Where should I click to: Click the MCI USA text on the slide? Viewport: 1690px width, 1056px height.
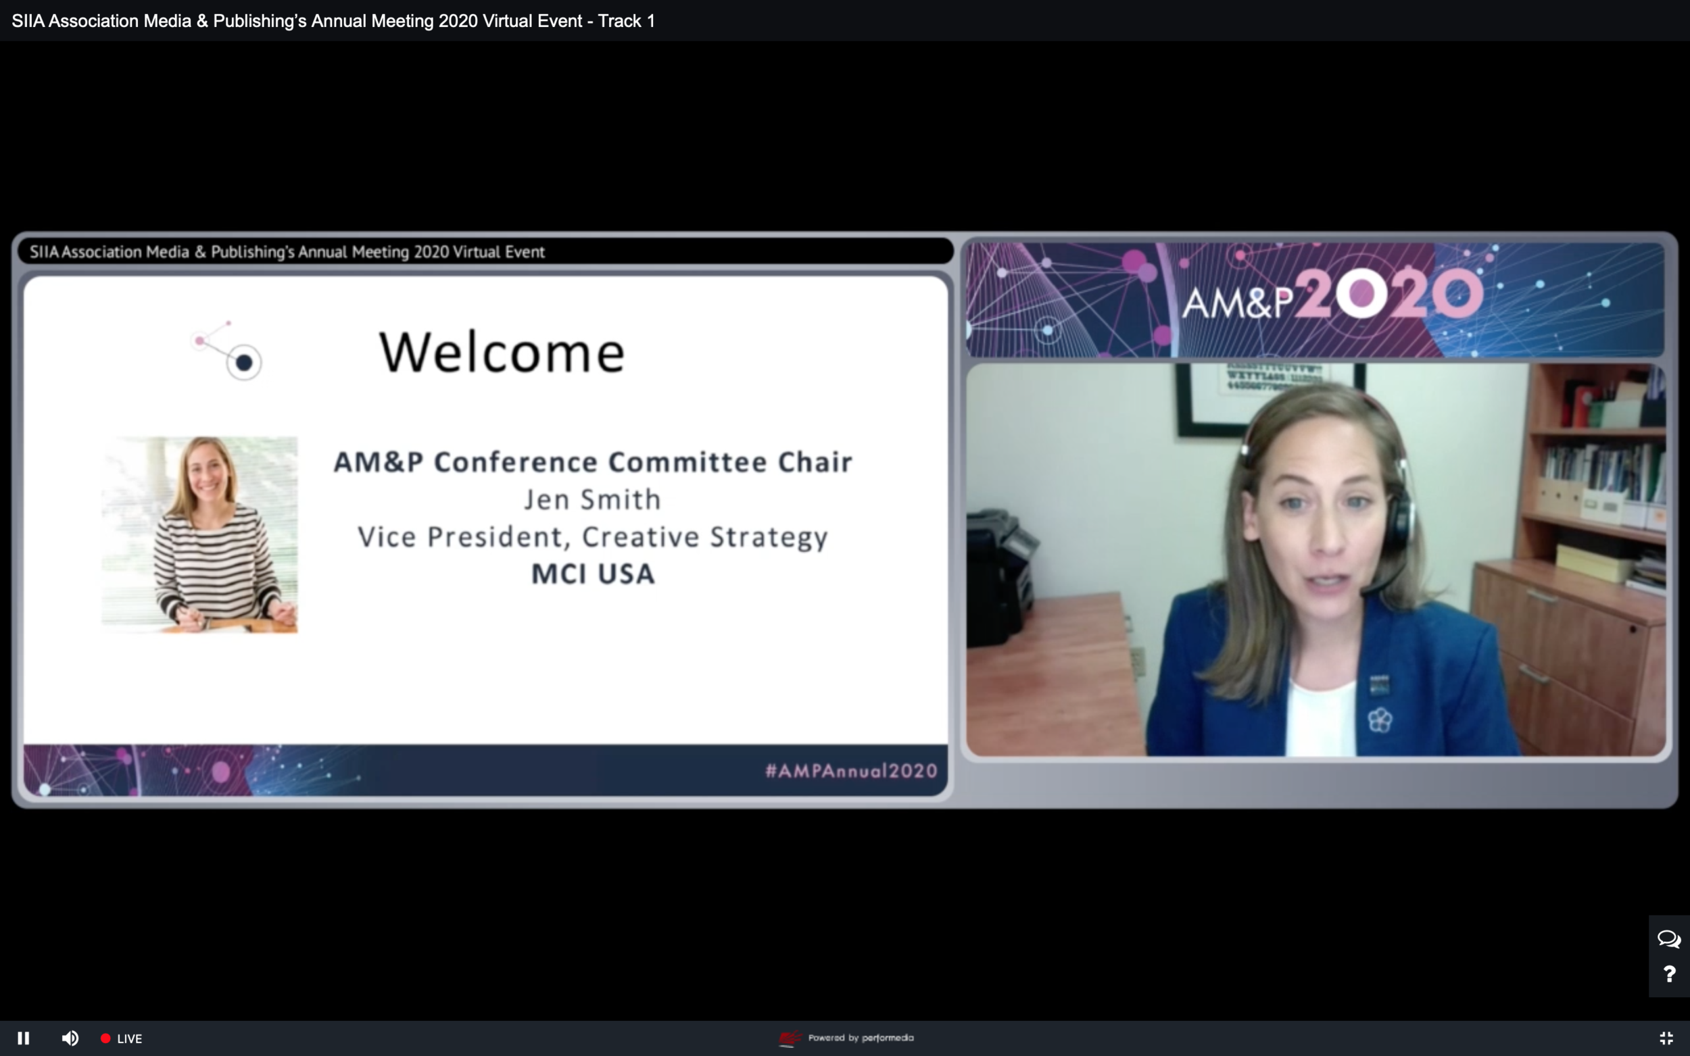click(592, 574)
